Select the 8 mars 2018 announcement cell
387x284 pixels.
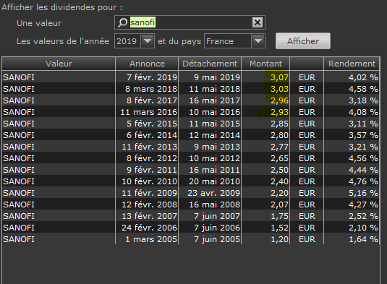click(x=147, y=89)
